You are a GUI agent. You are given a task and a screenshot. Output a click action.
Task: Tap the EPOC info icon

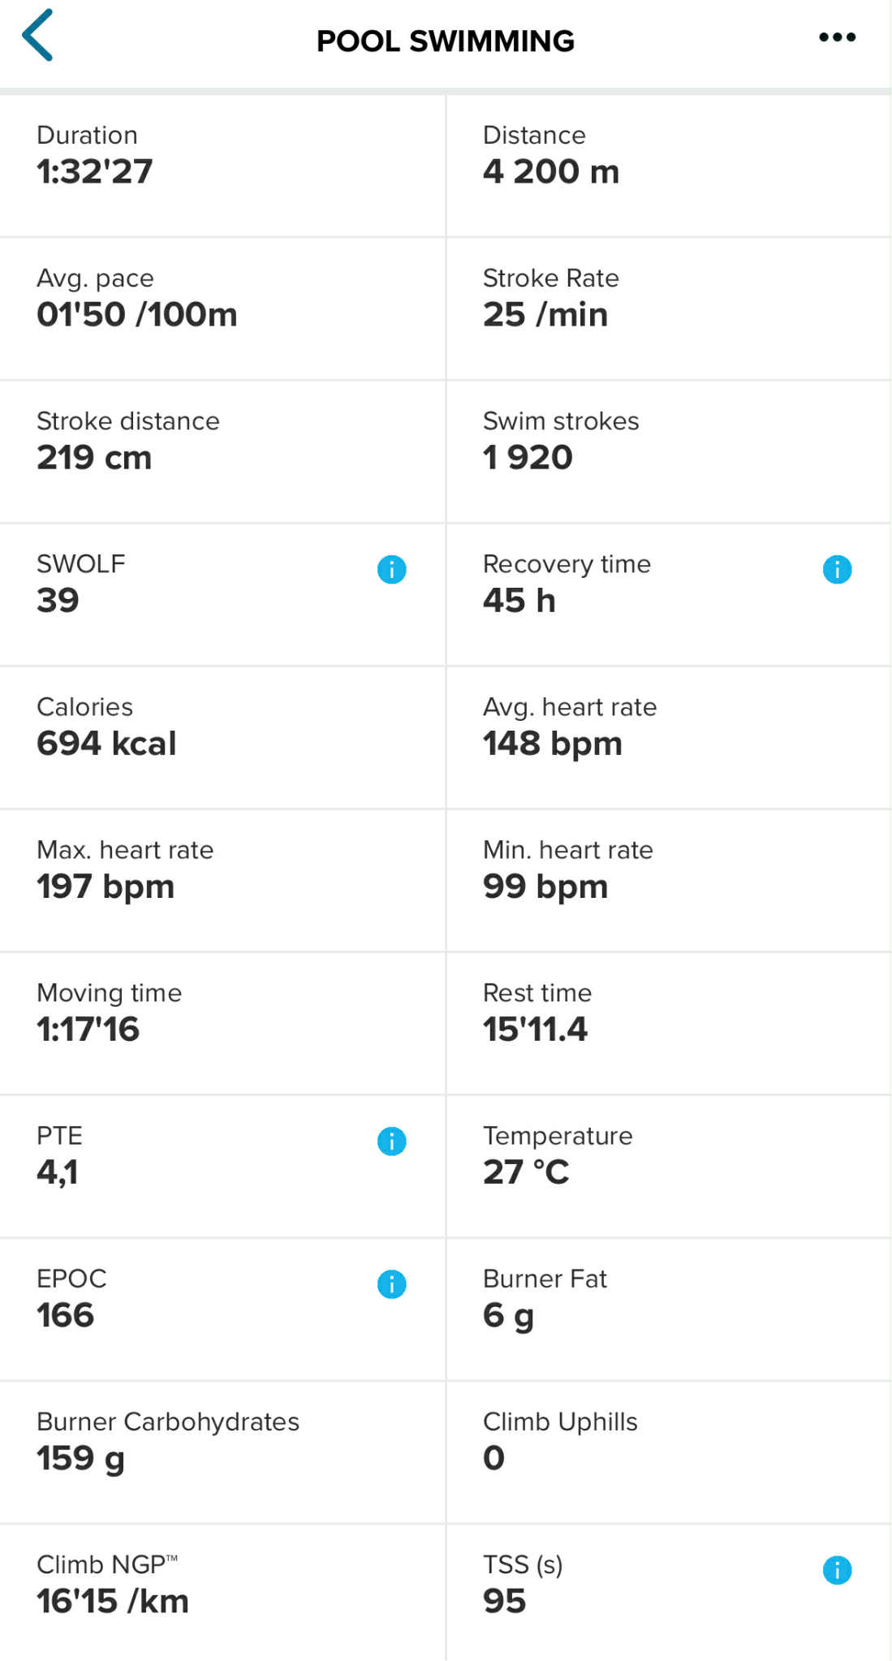tap(391, 1284)
